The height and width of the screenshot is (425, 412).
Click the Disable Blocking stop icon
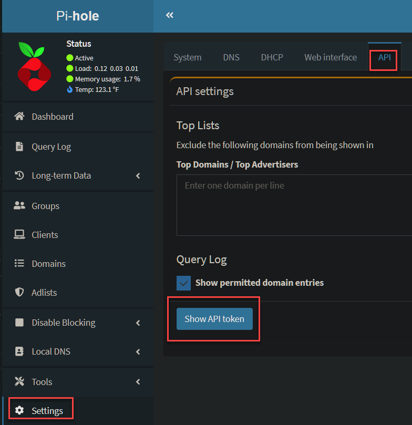pyautogui.click(x=19, y=322)
